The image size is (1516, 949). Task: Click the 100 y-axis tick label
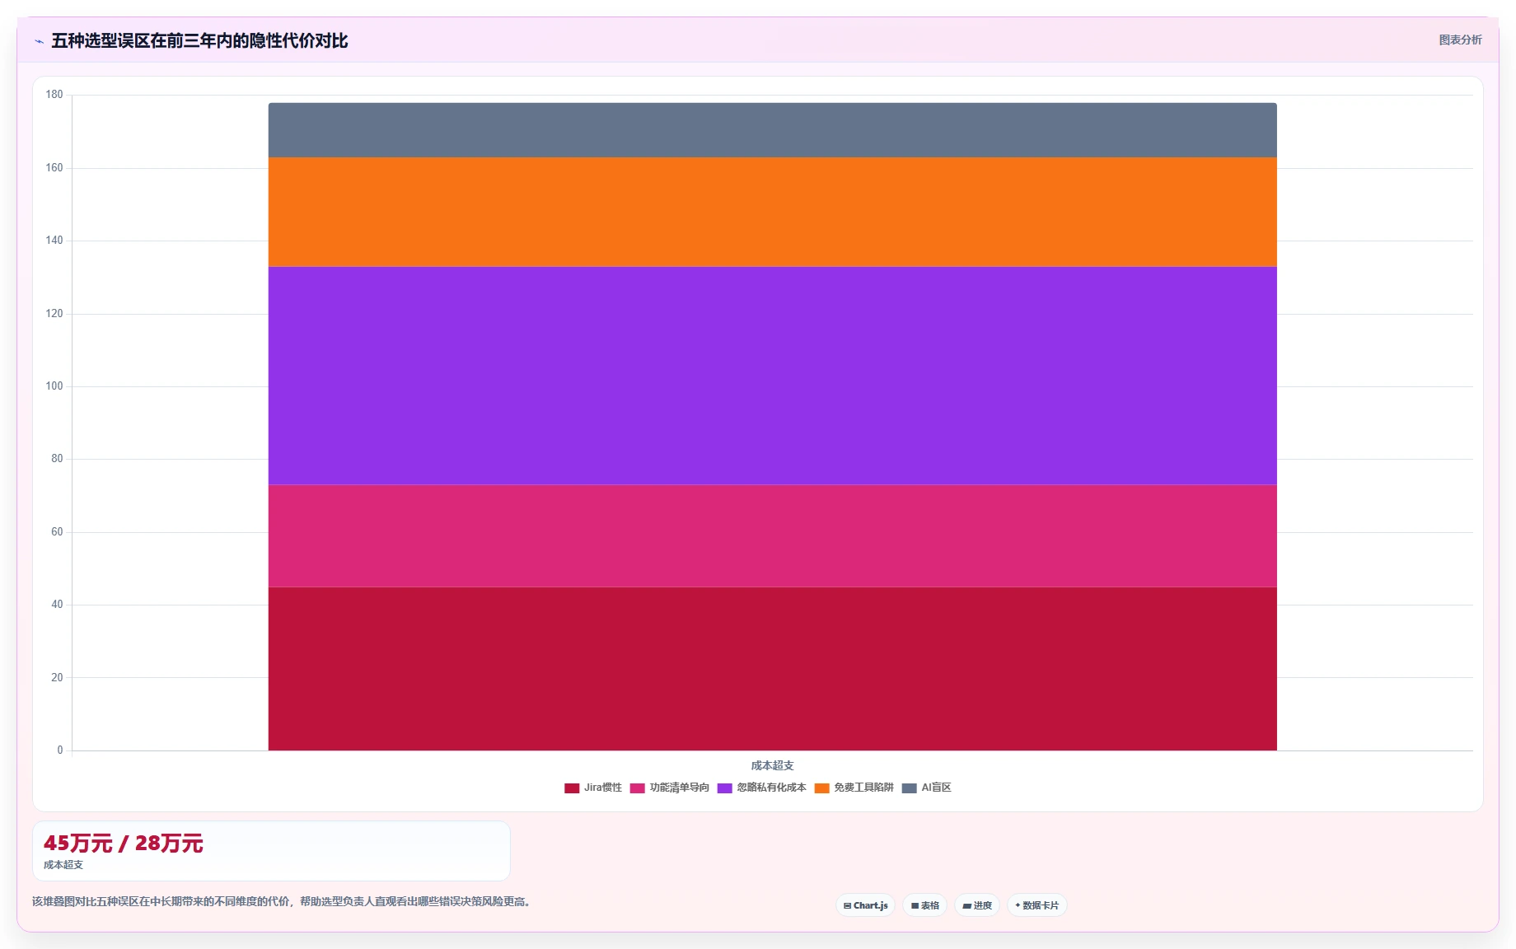tap(54, 386)
